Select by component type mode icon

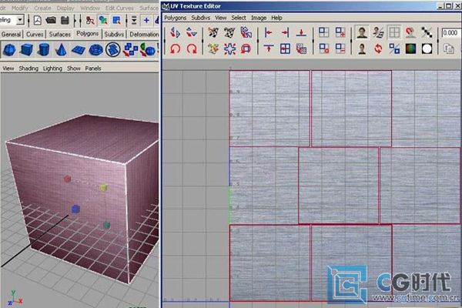[117, 20]
